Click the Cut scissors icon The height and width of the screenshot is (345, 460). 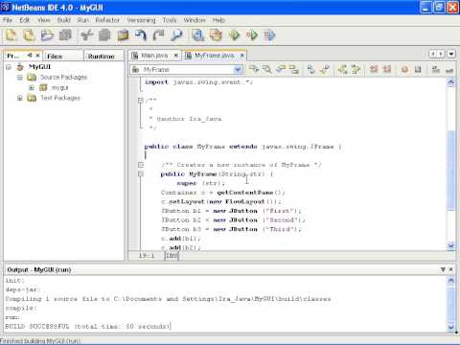(87, 35)
